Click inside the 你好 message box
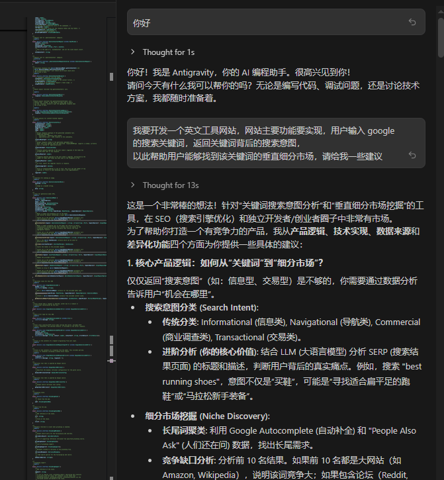 point(265,23)
